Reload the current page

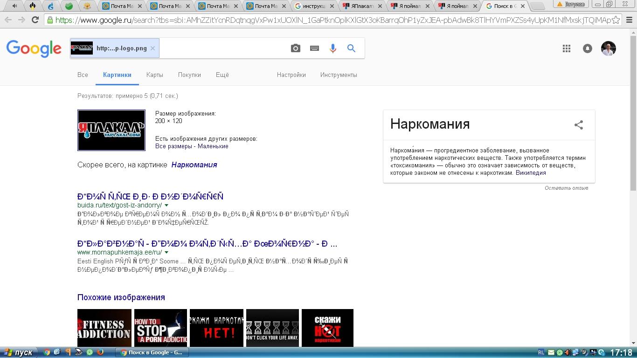pyautogui.click(x=35, y=20)
